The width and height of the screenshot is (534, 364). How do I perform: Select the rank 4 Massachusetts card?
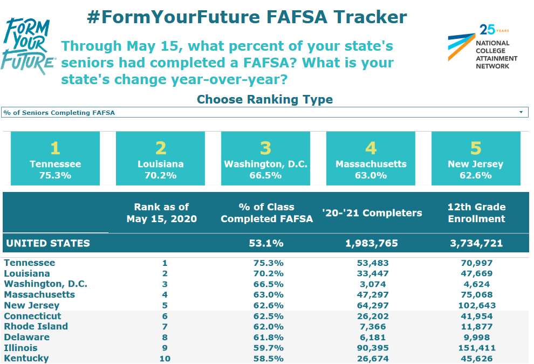point(371,159)
